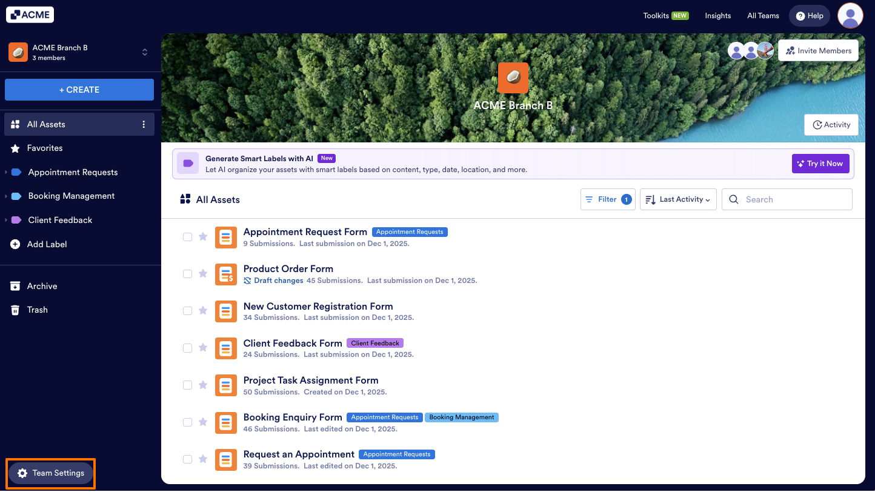Expand the Appointment Requests label
875x492 pixels.
click(x=6, y=173)
